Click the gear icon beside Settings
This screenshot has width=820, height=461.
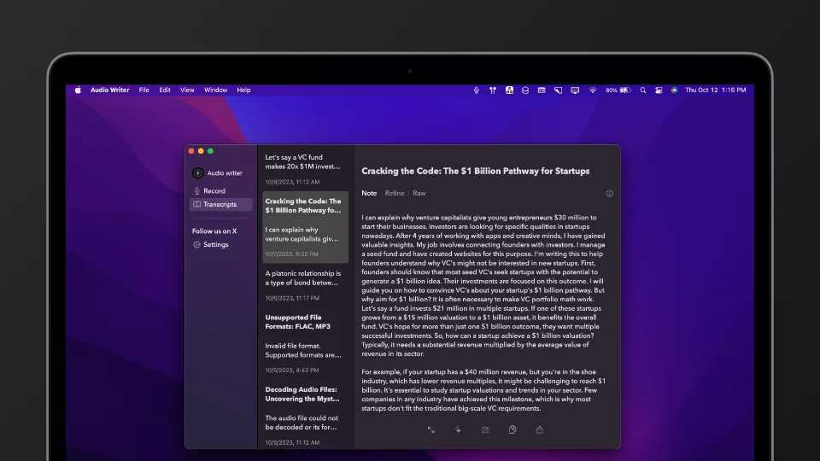click(x=196, y=245)
